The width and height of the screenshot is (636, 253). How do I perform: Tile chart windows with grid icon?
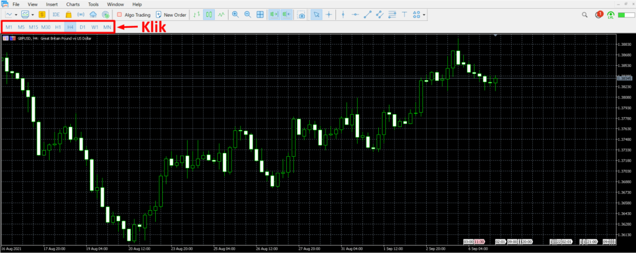click(260, 14)
